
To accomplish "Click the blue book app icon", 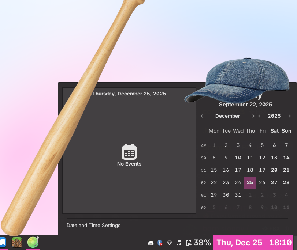I will tap(3, 242).
